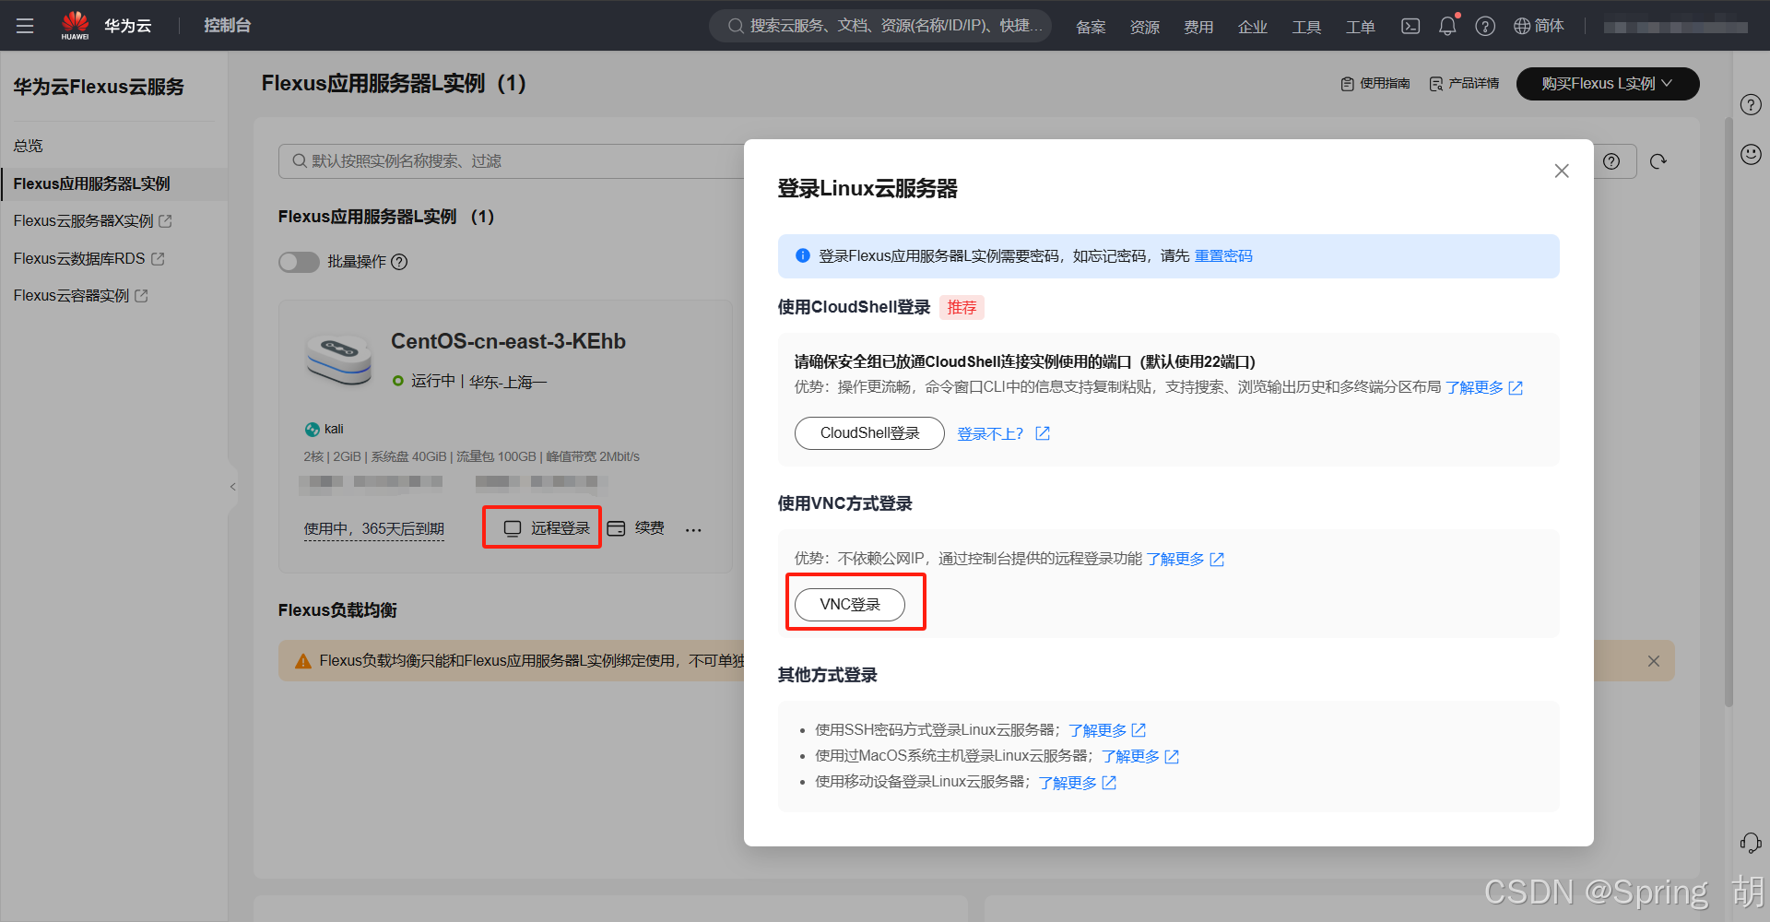
Task: Open right sidebar help question icon
Action: click(x=1751, y=104)
